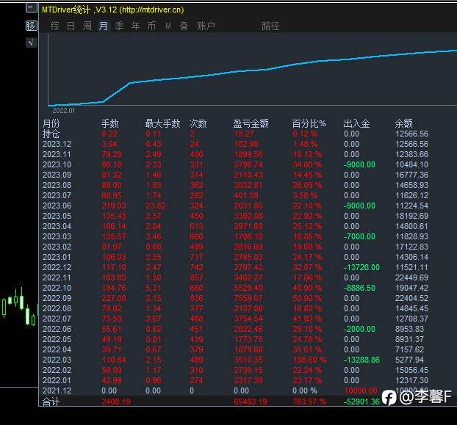The width and height of the screenshot is (457, 425).
Task: Click the 2022.01 chart axis label
Action: tap(63, 111)
